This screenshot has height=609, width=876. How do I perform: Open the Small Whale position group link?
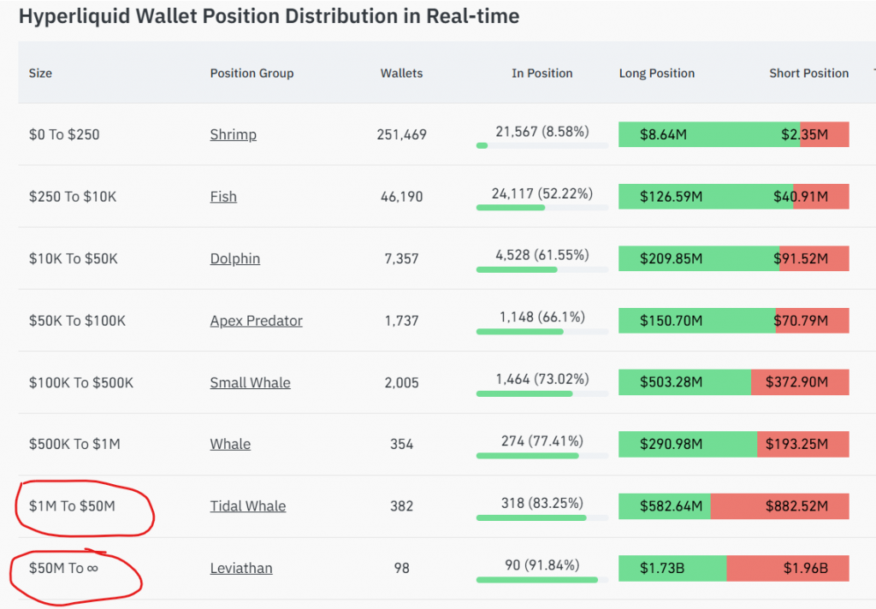250,382
